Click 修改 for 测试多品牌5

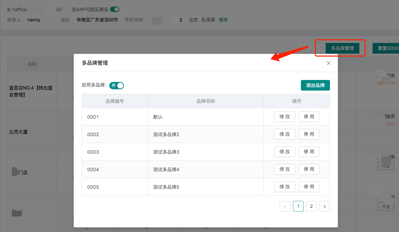click(284, 186)
